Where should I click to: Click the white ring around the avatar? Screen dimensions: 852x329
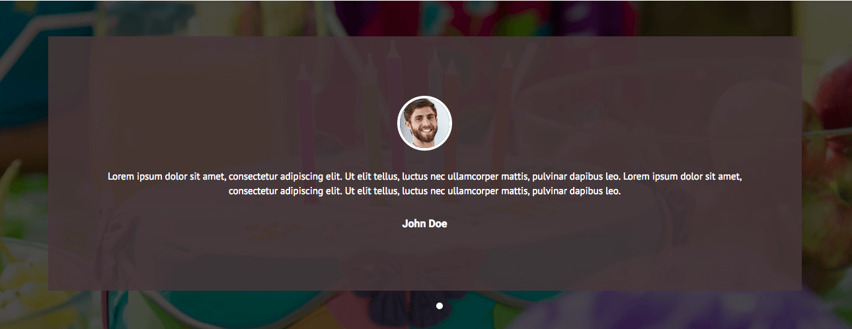tap(424, 97)
